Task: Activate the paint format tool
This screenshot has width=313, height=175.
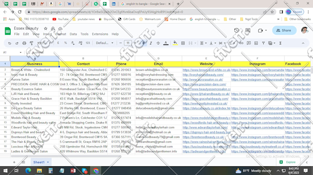Action: pyautogui.click(x=32, y=43)
